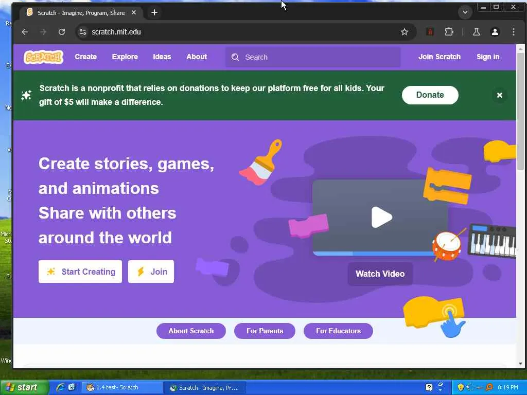The height and width of the screenshot is (395, 527).
Task: Click the 8:19 PM system clock
Action: coord(508,388)
